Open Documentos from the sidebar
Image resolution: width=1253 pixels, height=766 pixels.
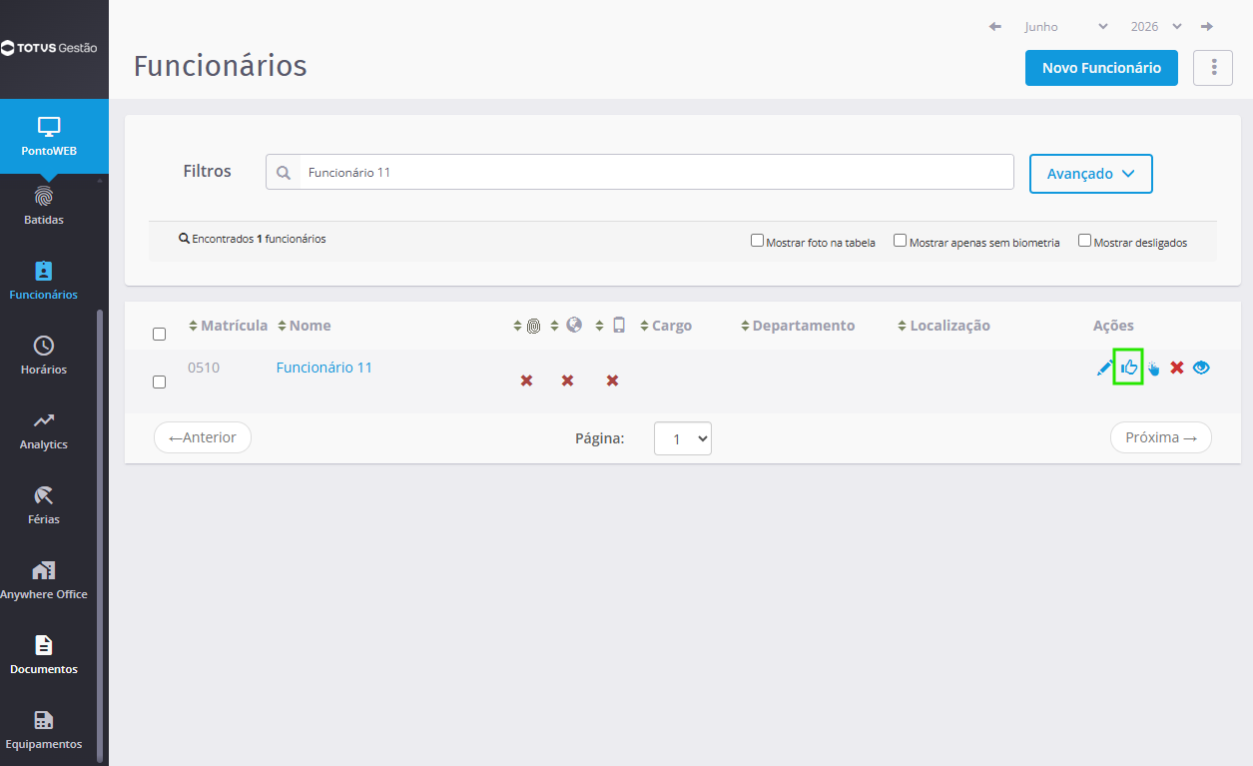44,655
